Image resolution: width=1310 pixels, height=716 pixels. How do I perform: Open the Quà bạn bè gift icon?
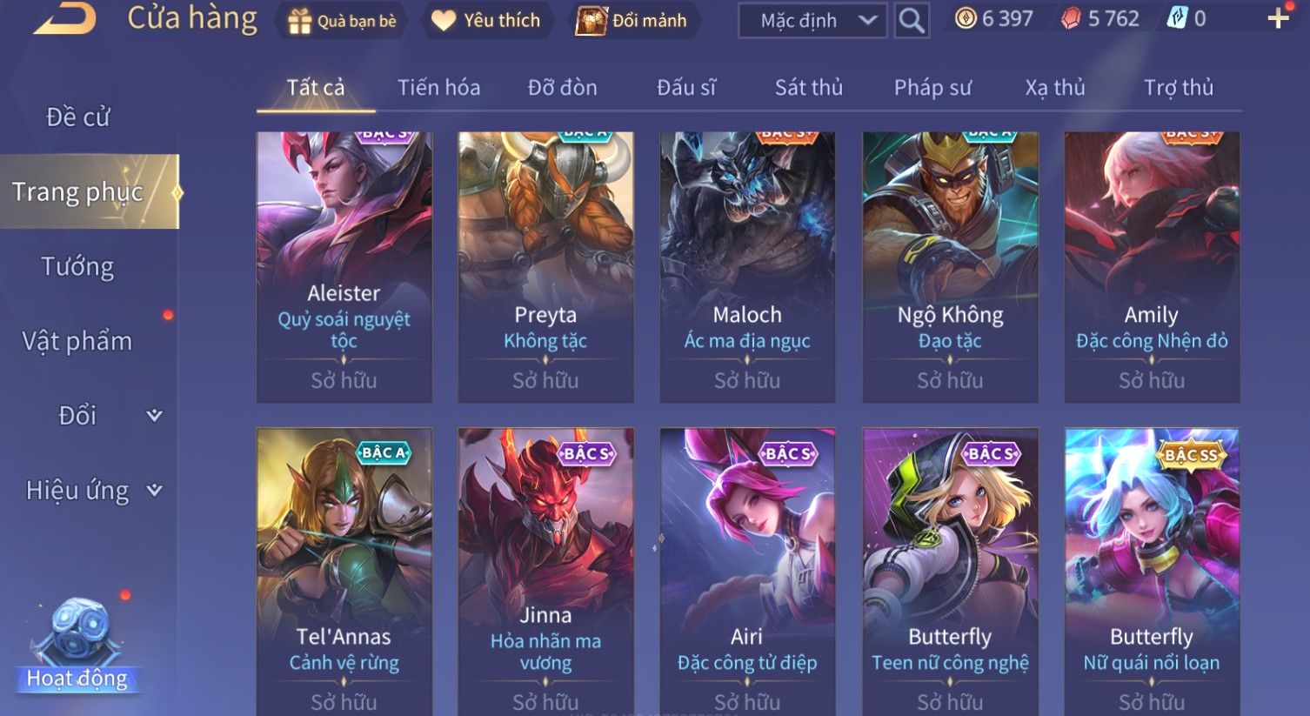coord(300,21)
